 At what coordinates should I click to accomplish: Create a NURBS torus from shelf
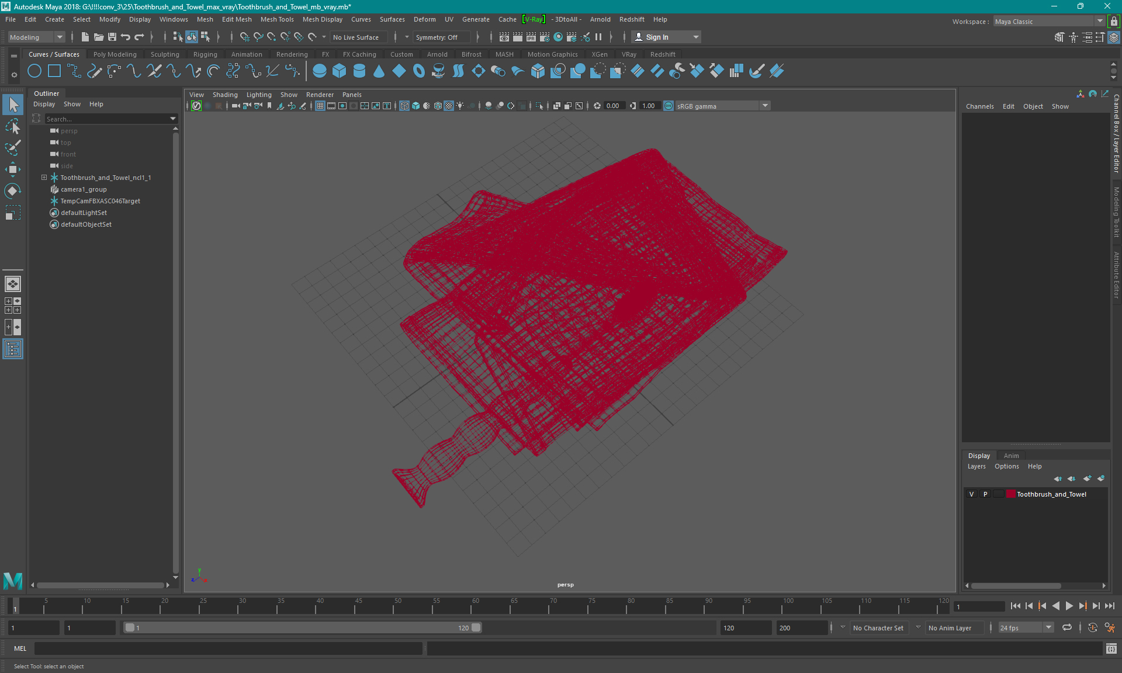(x=419, y=71)
